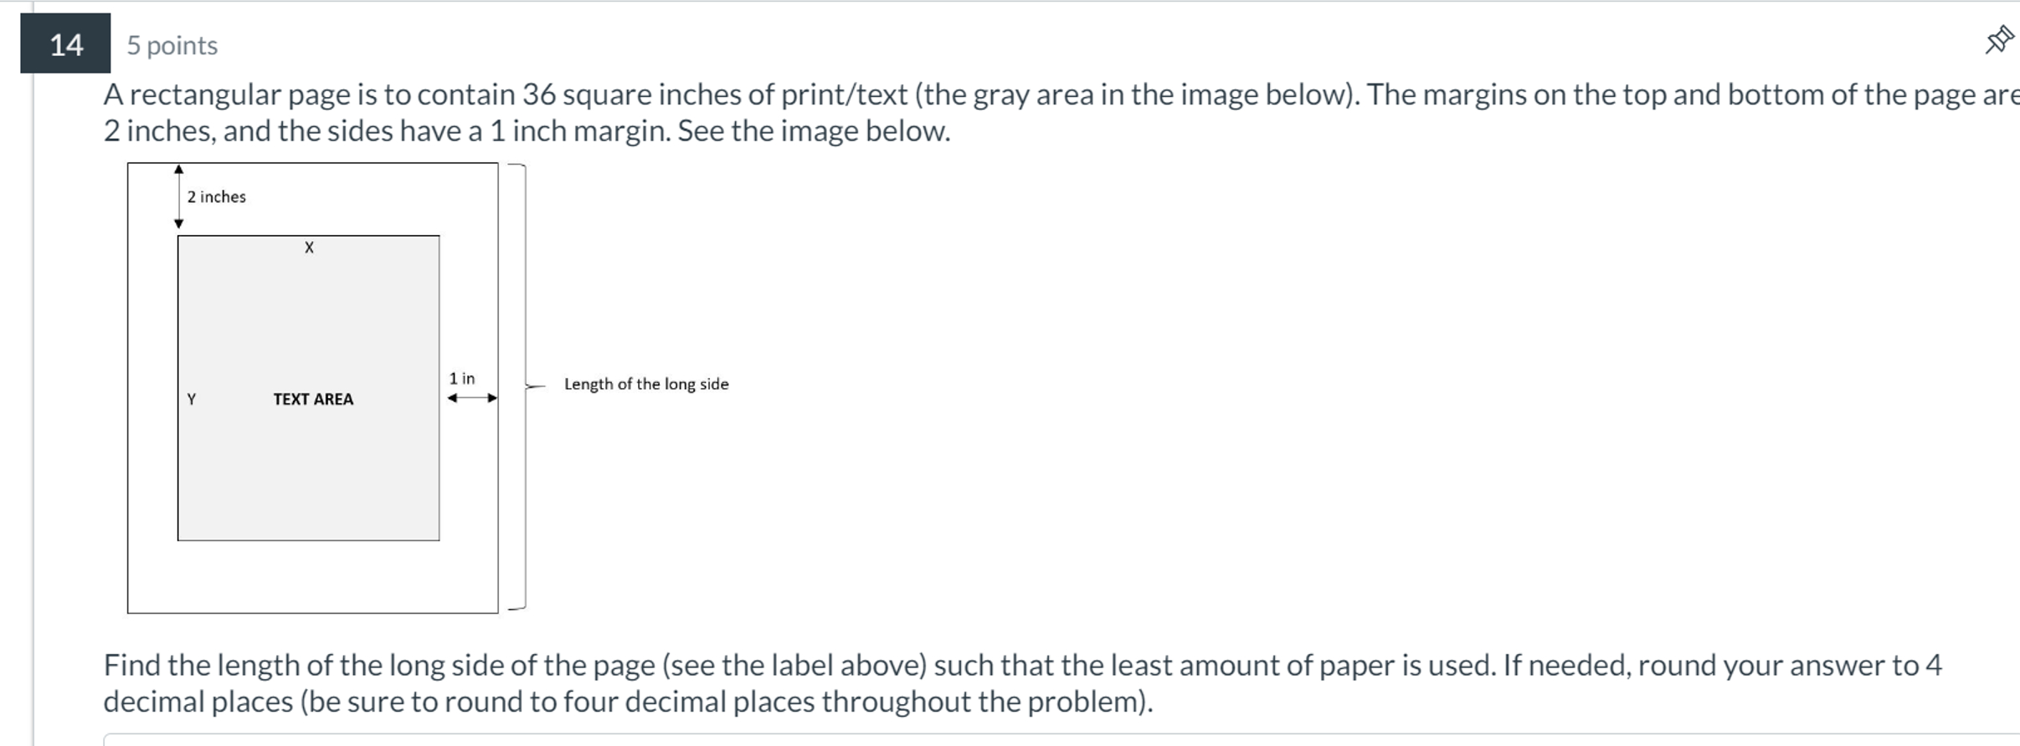Click the answer input box below the question
This screenshot has height=746, width=2020.
point(586,739)
